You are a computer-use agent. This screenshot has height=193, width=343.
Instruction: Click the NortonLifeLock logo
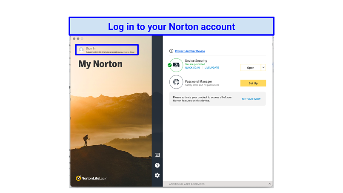coord(91,178)
